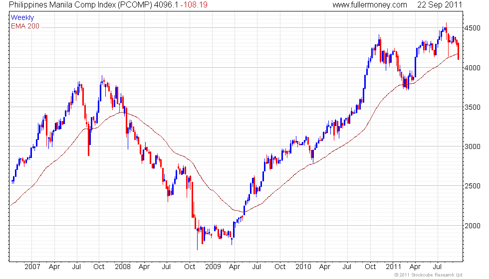The image size is (489, 279).
Task: Select the index value 4096.1
Action: tap(166, 5)
